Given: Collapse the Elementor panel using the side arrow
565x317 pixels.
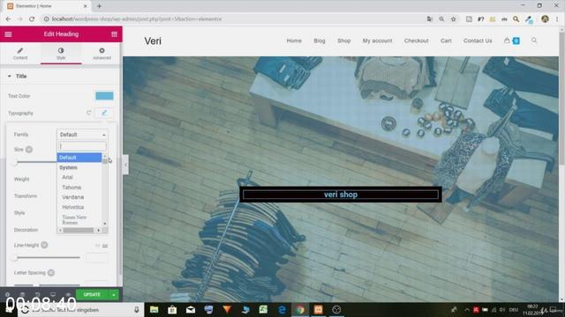Looking at the screenshot, I should tap(125, 165).
